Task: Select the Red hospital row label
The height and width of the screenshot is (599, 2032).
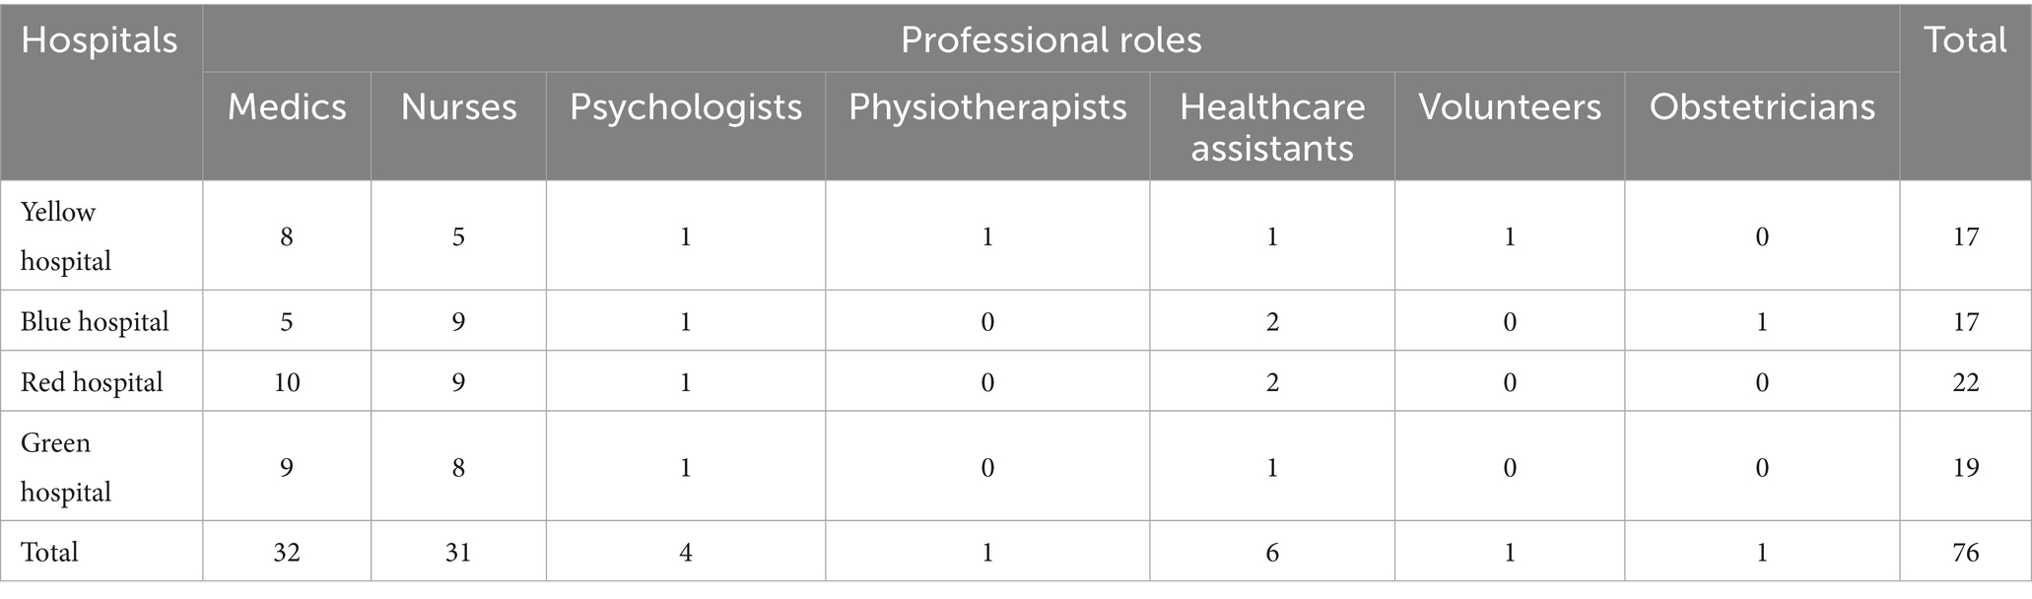Action: [92, 382]
